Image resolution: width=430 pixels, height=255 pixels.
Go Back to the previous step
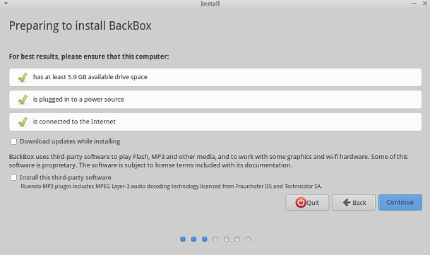354,203
